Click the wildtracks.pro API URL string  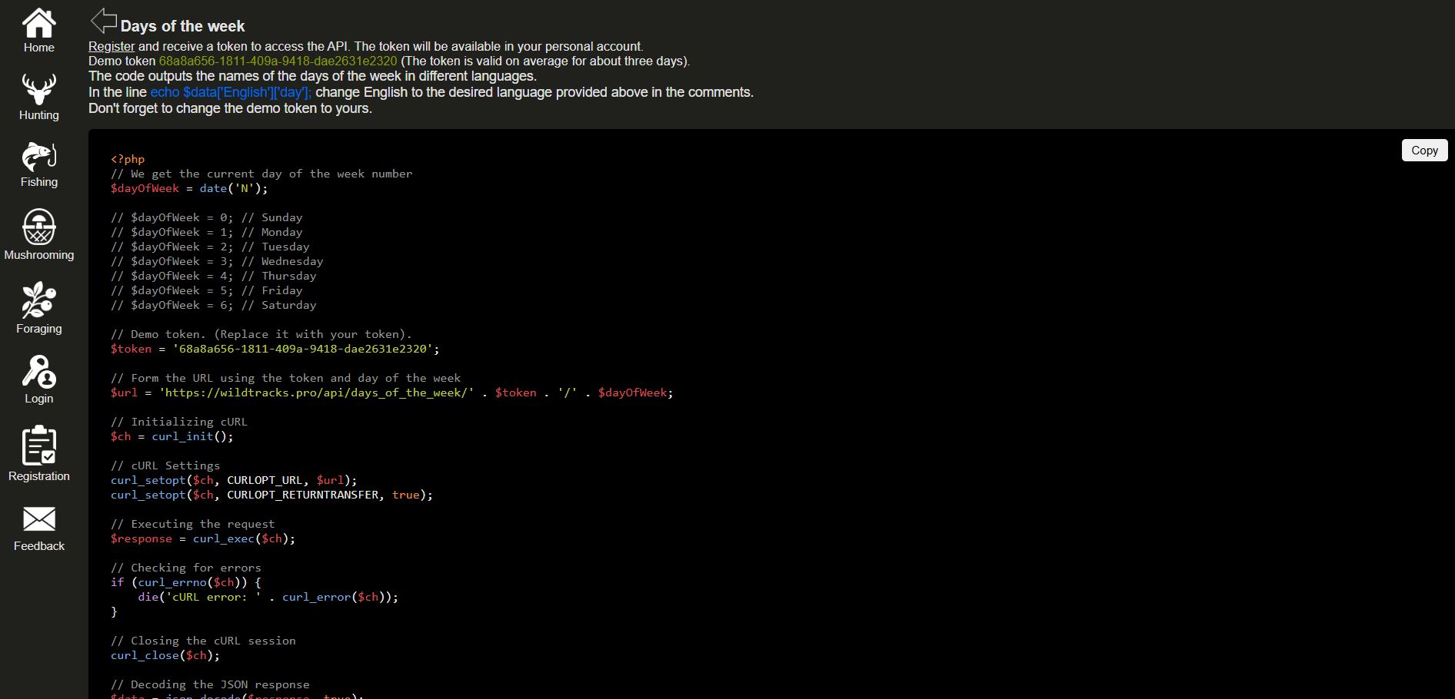point(316,393)
